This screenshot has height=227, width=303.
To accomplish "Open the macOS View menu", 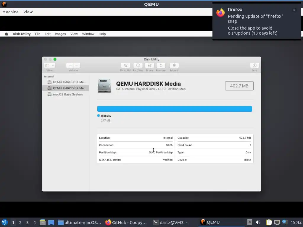I will tap(74, 34).
